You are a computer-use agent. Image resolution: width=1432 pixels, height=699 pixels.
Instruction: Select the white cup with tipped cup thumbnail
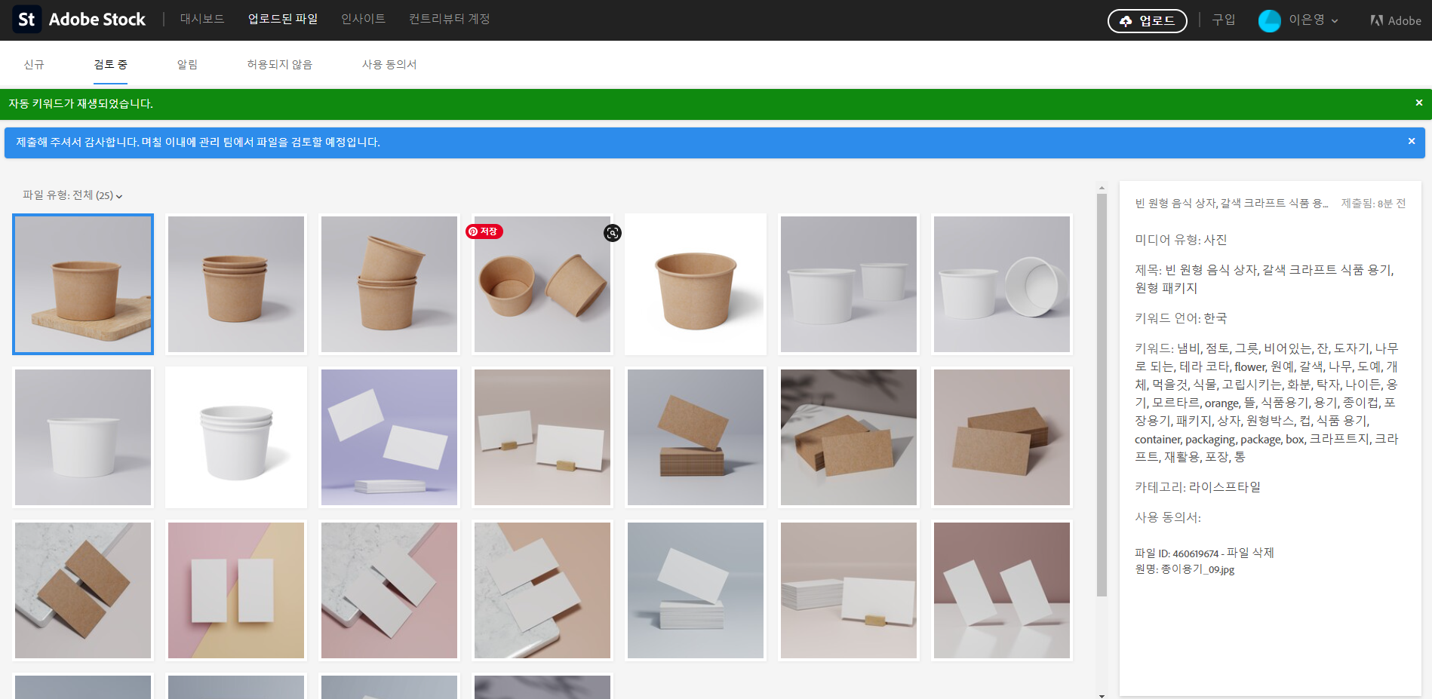(x=1002, y=284)
